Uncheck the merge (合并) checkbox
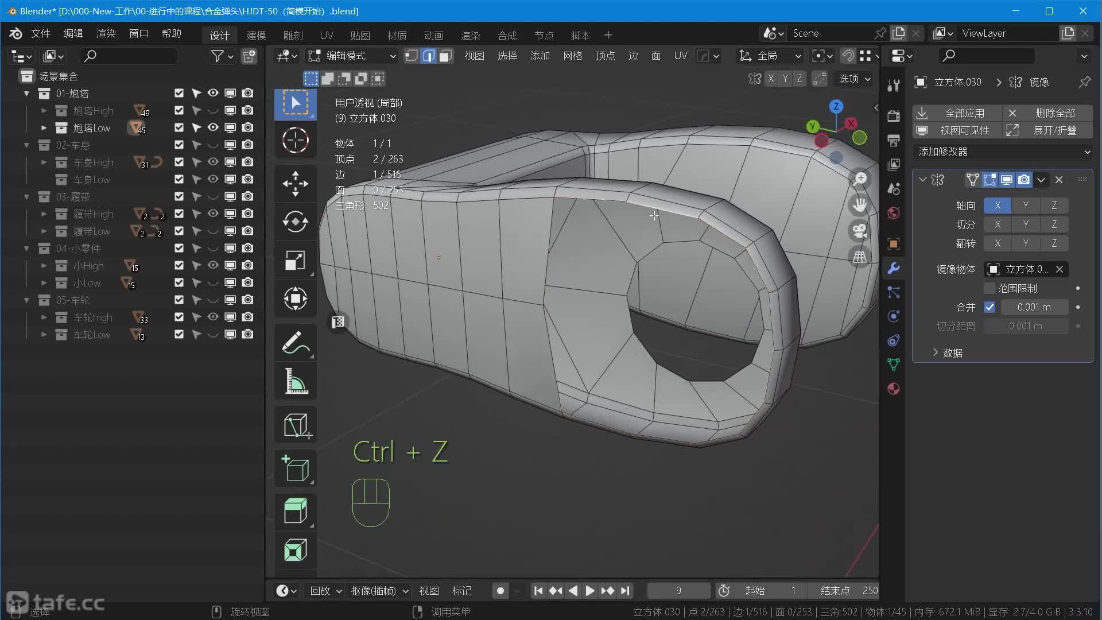The height and width of the screenshot is (620, 1102). pos(990,307)
